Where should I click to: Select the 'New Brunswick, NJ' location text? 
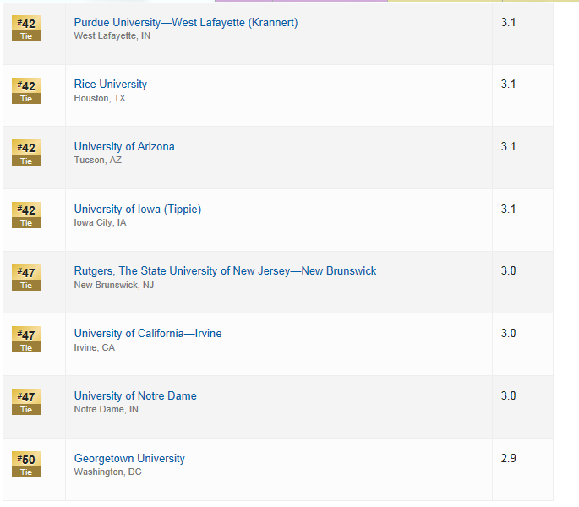[x=114, y=285]
